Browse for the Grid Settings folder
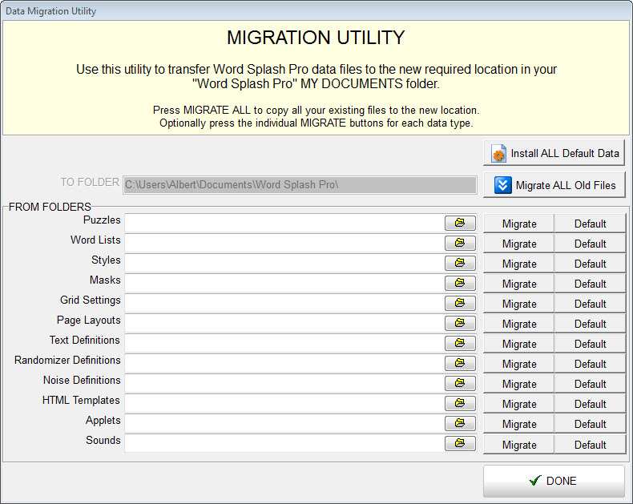The image size is (633, 504). [460, 303]
